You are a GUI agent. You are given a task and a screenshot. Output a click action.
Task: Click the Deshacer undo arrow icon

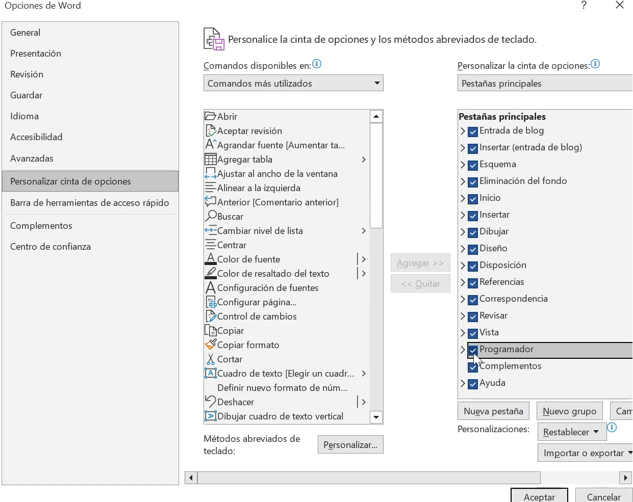[x=210, y=402]
